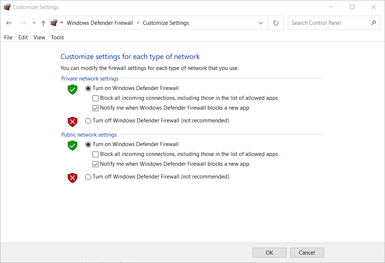Expand the address bar history dropdown
Viewport: 385px width, 263px height.
261,23
